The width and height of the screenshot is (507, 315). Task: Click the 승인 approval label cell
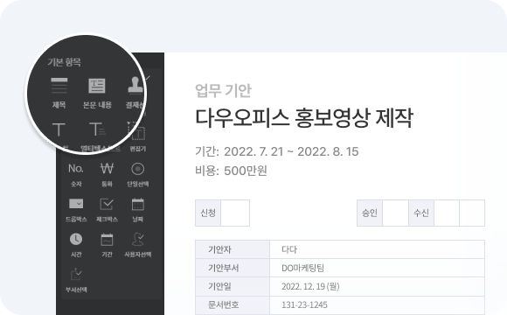click(370, 213)
